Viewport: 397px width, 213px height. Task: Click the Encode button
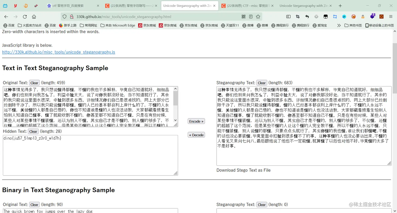tap(196, 121)
